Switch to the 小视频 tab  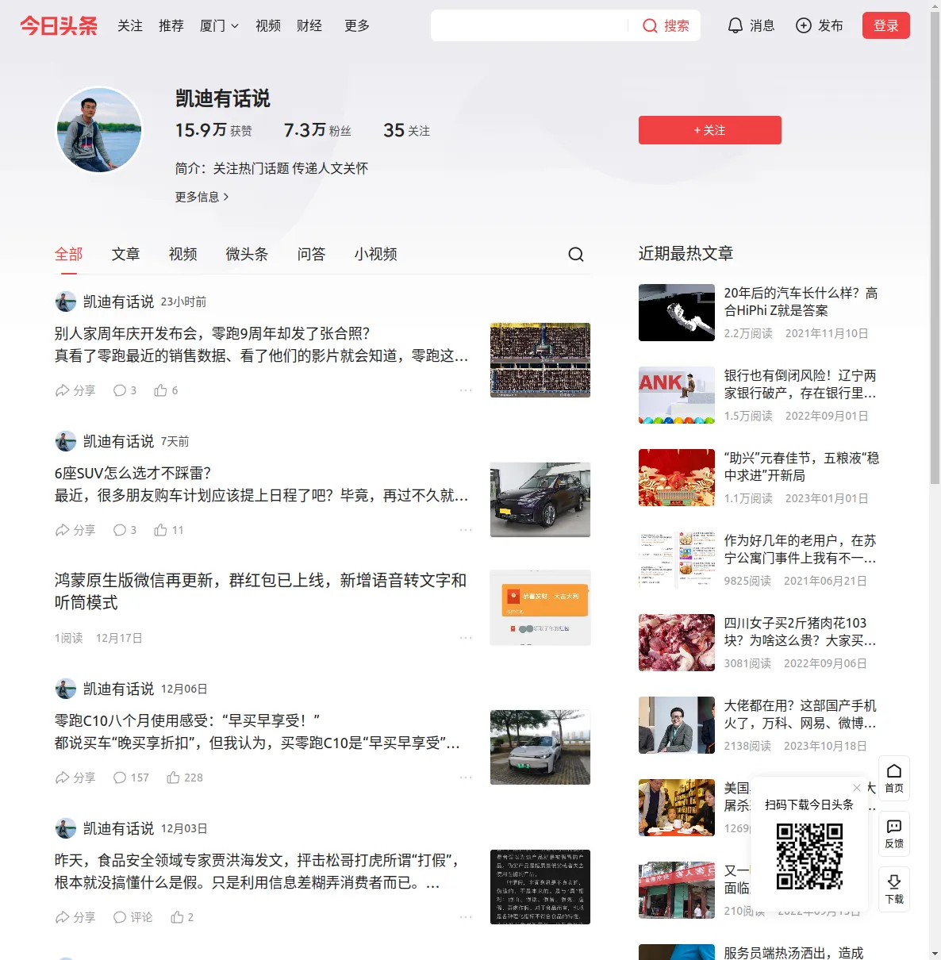tap(376, 254)
